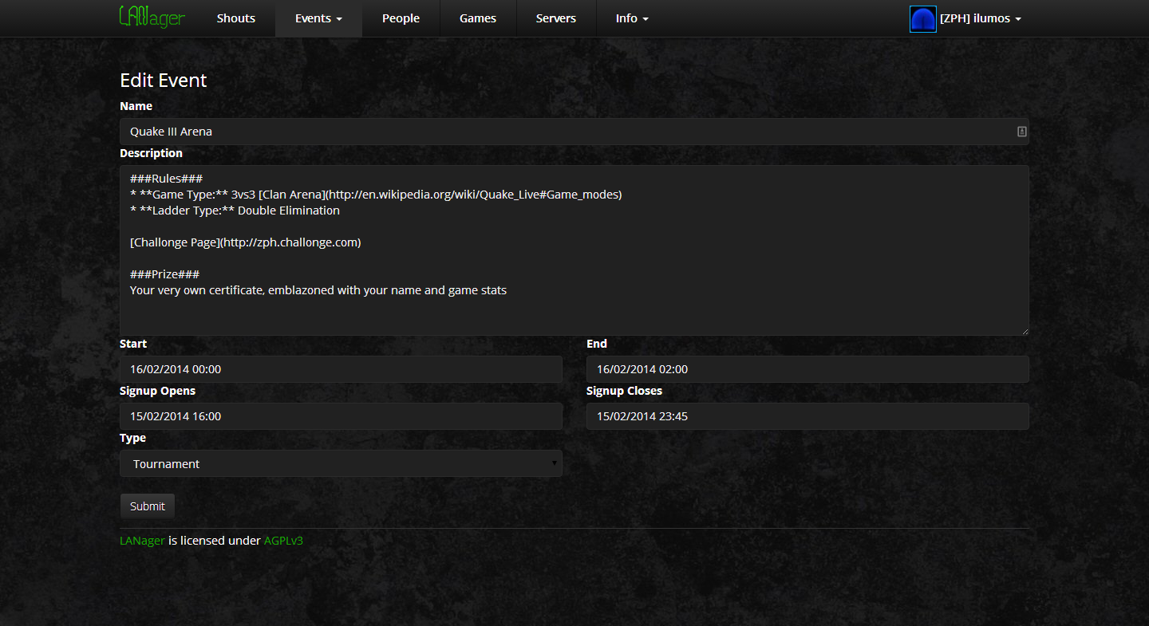Image resolution: width=1149 pixels, height=626 pixels.
Task: Open the AGPLv3 license link
Action: tap(283, 541)
